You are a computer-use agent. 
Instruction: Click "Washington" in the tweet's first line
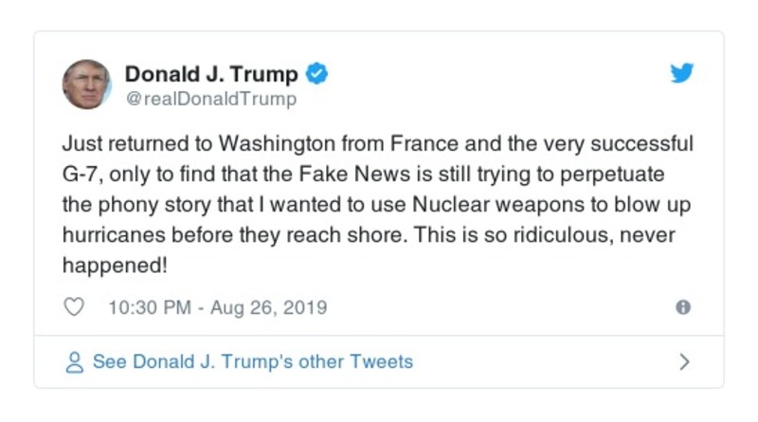coord(268,145)
